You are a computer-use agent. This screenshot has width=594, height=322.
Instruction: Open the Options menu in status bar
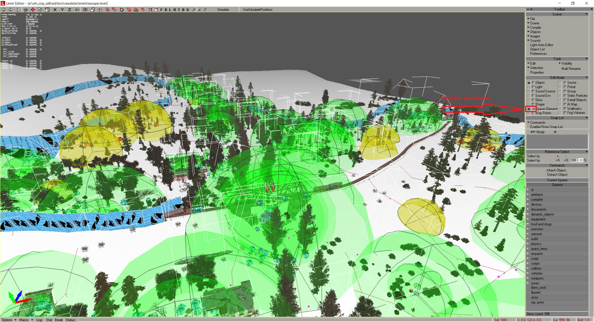point(8,320)
